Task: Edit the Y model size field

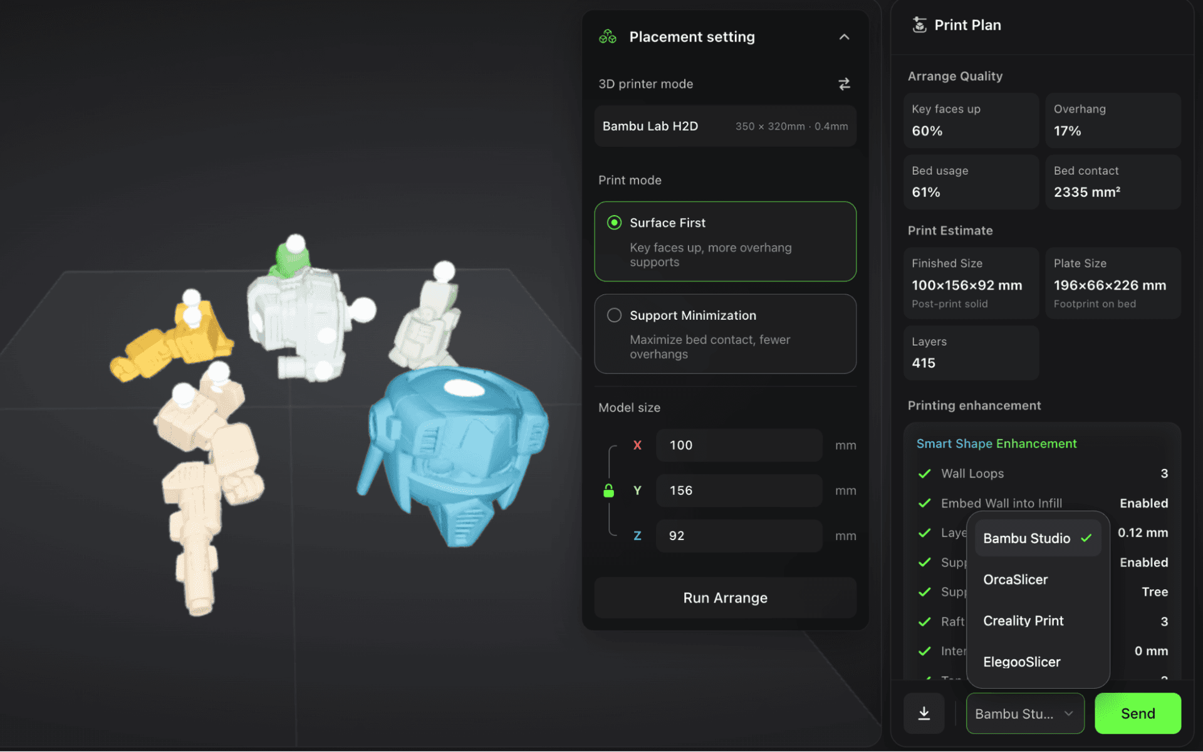Action: click(x=739, y=490)
